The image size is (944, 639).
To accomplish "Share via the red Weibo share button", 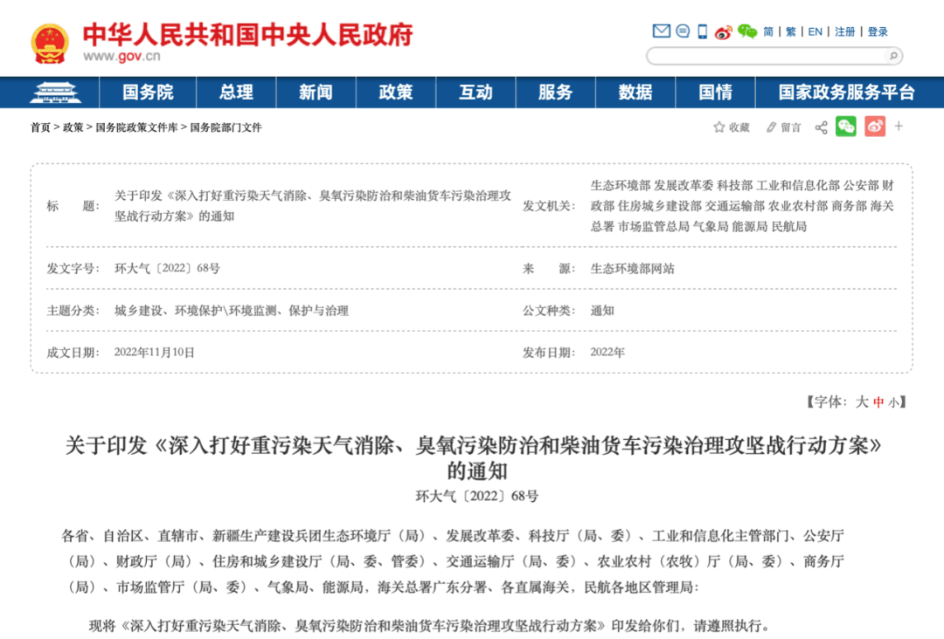I will coord(874,127).
